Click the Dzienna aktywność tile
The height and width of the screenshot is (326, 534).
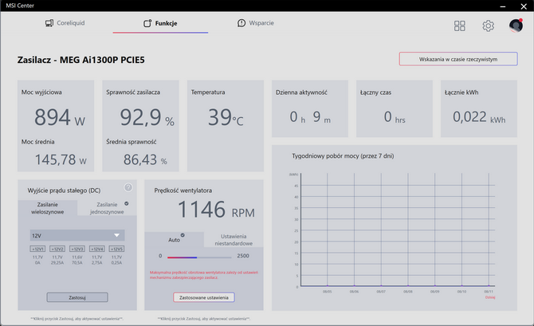pos(310,108)
